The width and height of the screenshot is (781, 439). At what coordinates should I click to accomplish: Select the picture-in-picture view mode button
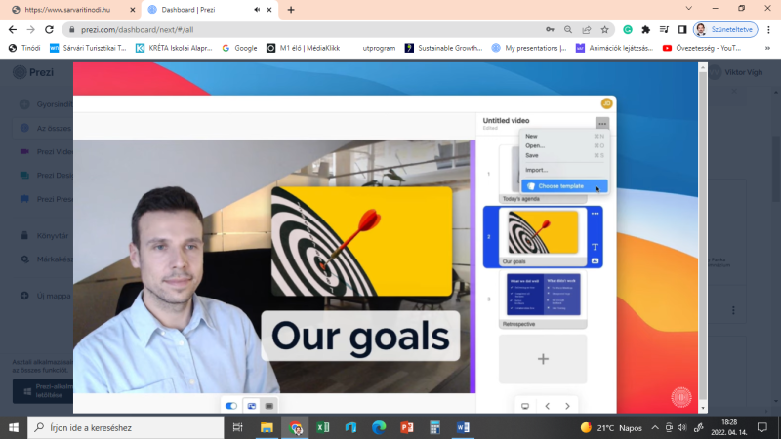pos(251,405)
